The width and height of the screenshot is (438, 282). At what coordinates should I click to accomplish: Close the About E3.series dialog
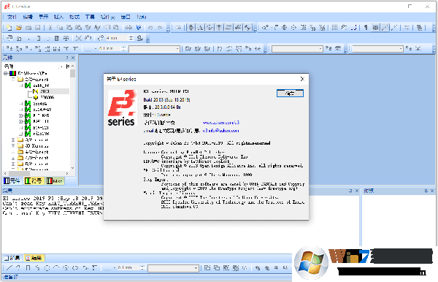click(302, 79)
